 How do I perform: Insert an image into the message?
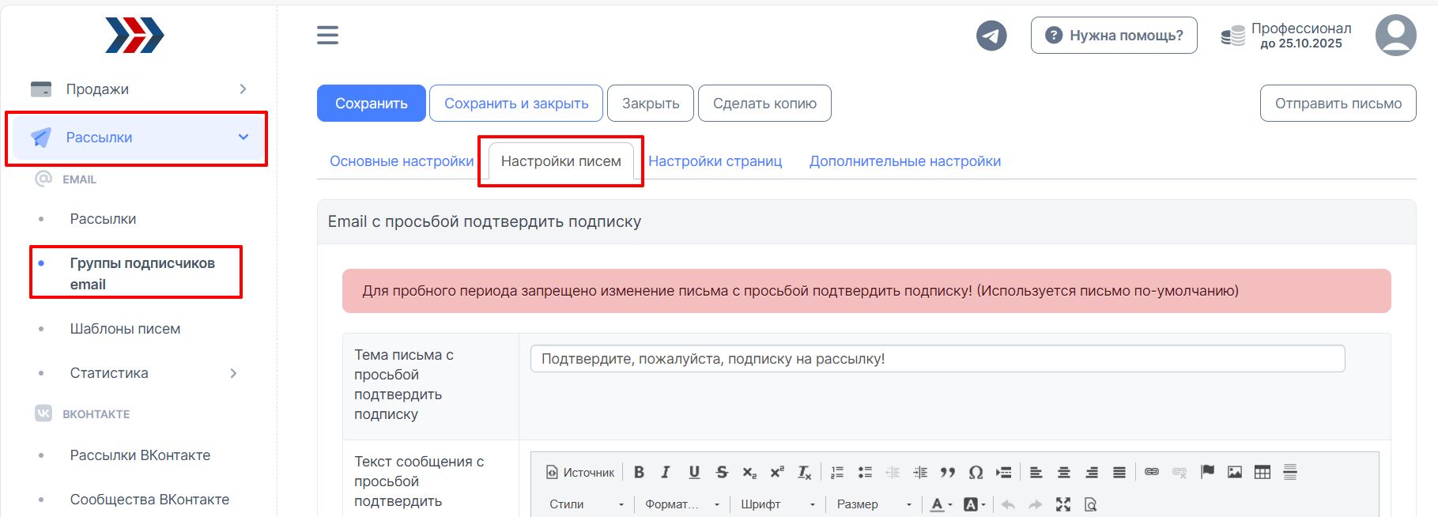pos(1235,472)
